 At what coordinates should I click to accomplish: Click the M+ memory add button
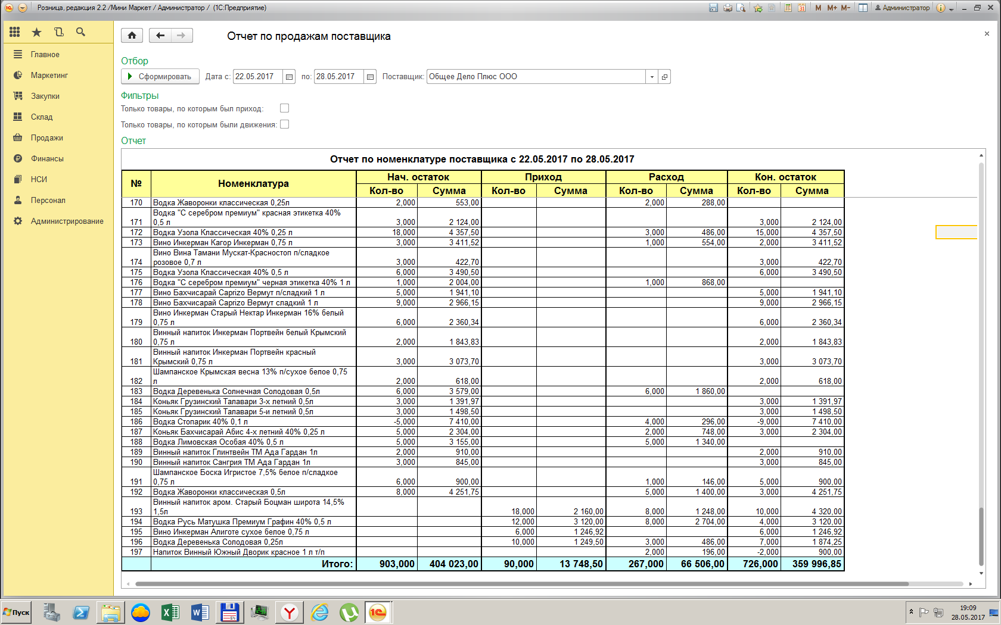(x=832, y=8)
